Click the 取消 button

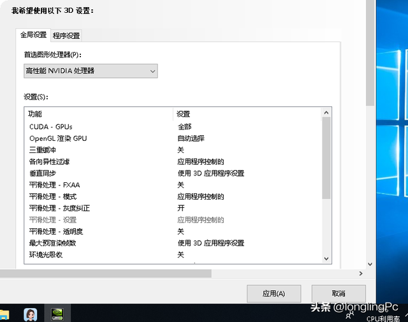pyautogui.click(x=339, y=294)
